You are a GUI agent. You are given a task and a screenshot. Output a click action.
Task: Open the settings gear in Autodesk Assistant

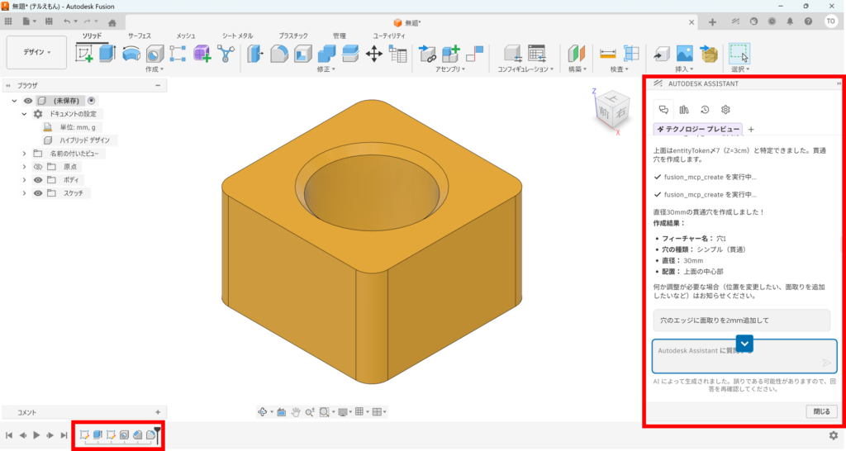725,109
